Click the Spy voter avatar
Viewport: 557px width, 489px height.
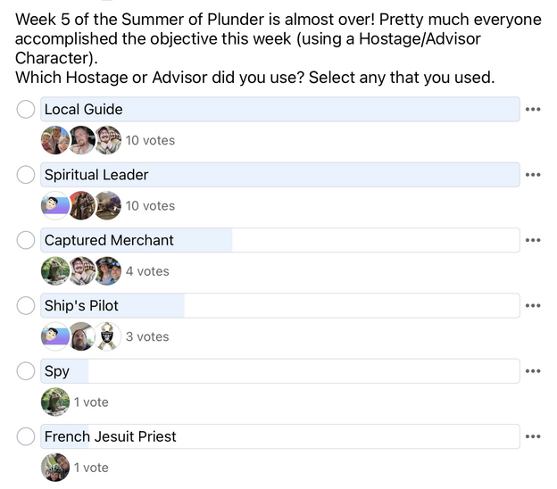coord(55,402)
